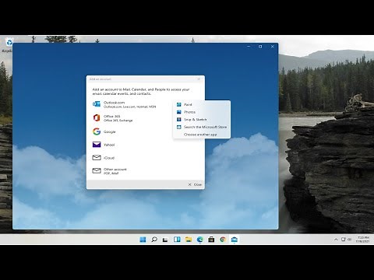The image size is (374, 280).
Task: Launch Google Chrome from the taskbar
Action: (x=223, y=240)
